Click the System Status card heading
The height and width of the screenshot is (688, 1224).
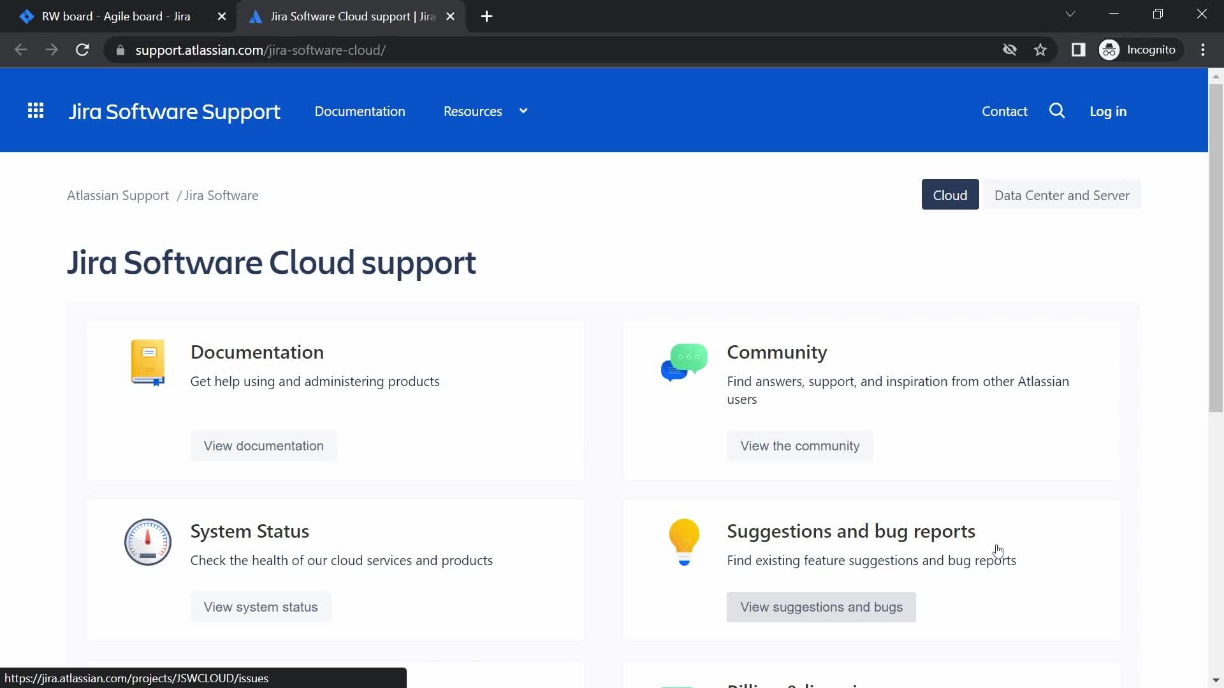pyautogui.click(x=249, y=531)
